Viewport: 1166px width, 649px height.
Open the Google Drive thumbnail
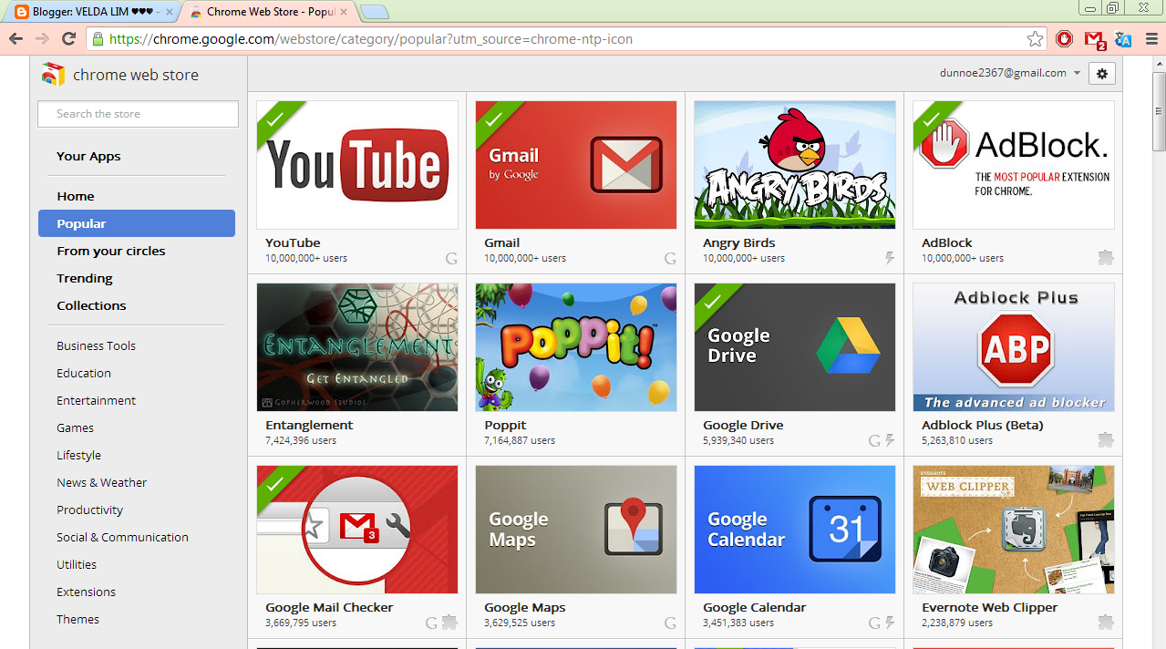tap(795, 347)
